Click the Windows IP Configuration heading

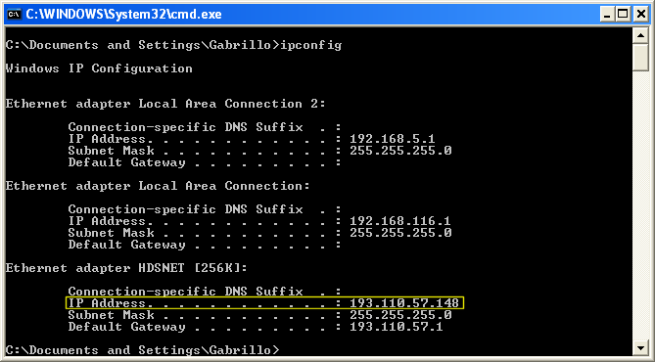click(99, 68)
